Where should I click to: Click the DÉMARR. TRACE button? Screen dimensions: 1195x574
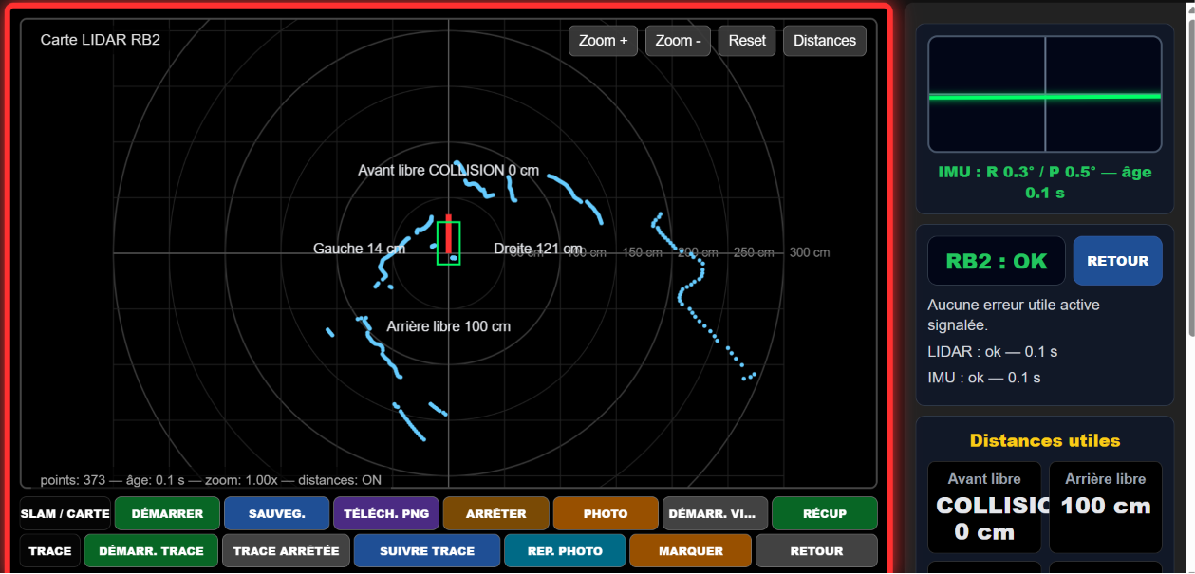(x=152, y=550)
